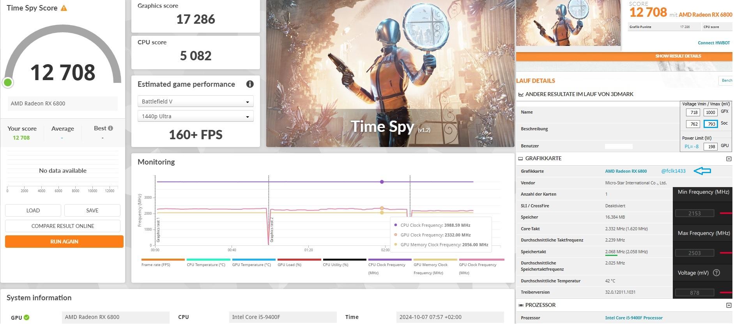Click the Speichertakt value 2.068 MHz
734x324 pixels.
tap(626, 252)
